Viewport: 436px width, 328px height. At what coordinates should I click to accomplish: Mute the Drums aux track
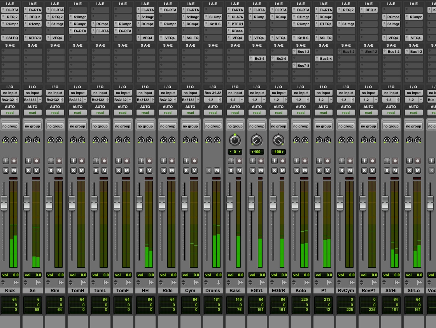pyautogui.click(x=217, y=171)
